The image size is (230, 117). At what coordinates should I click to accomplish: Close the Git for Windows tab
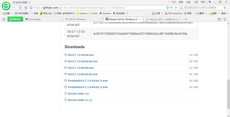100,19
